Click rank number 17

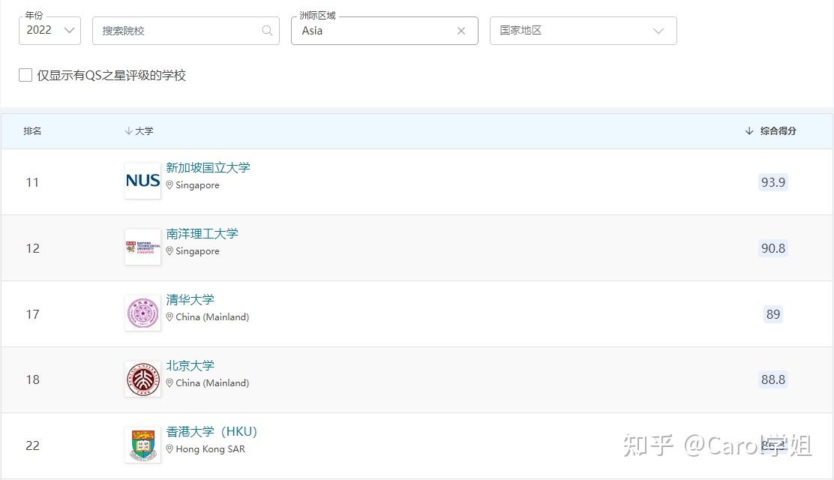(32, 314)
